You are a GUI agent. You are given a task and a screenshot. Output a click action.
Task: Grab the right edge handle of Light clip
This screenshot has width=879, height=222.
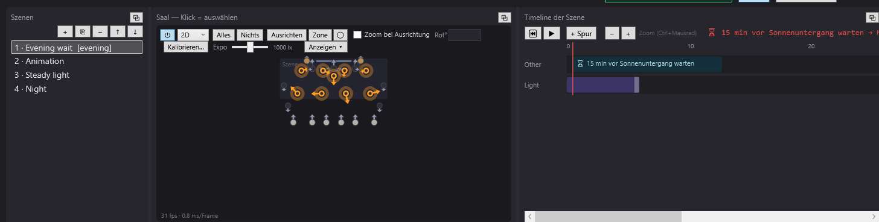637,85
